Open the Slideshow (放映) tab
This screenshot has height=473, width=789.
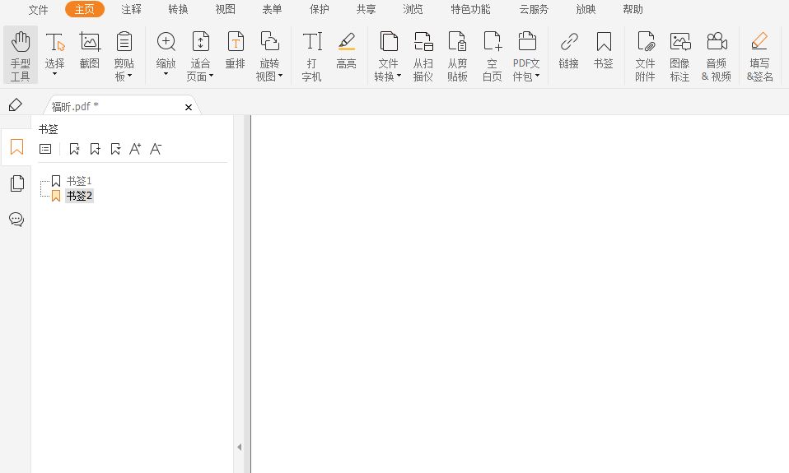pyautogui.click(x=586, y=10)
